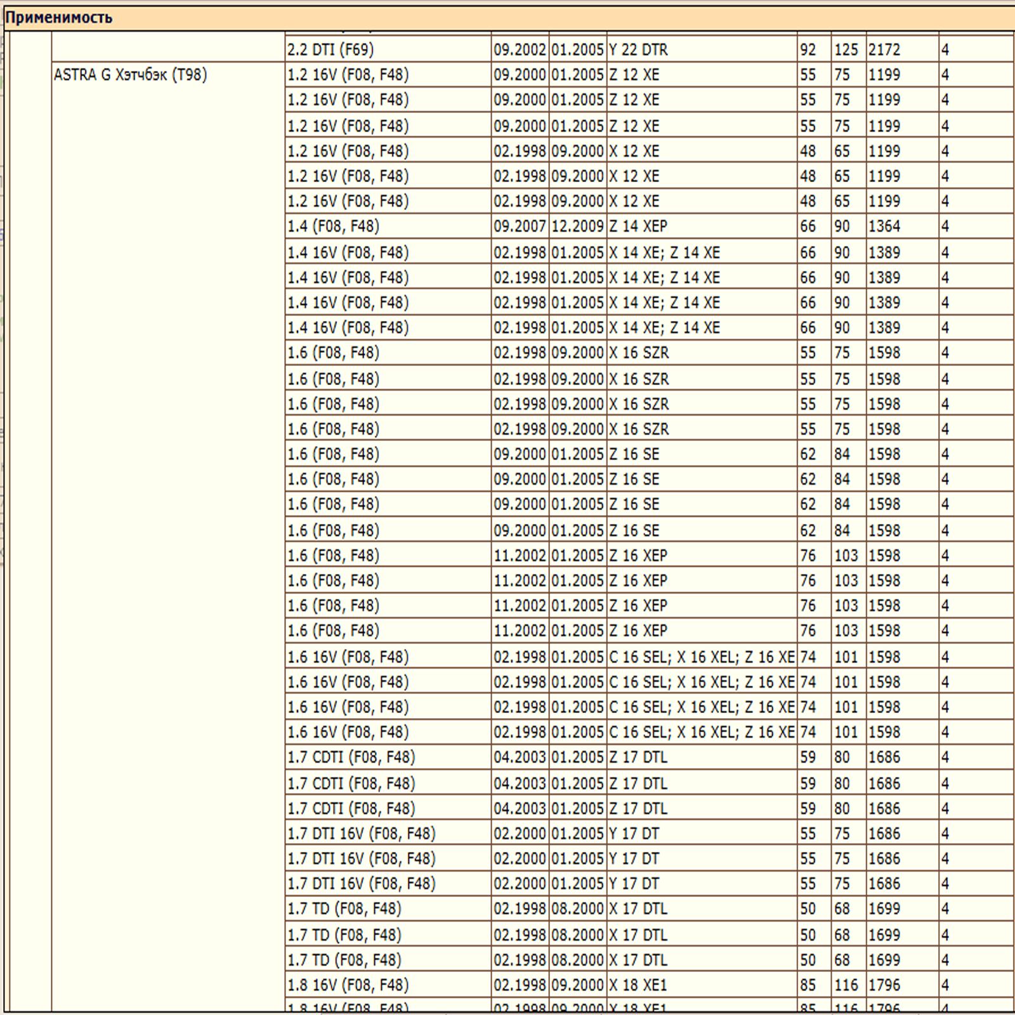Click the last Z 16 SE engine code
The width and height of the screenshot is (1015, 1015).
click(702, 530)
